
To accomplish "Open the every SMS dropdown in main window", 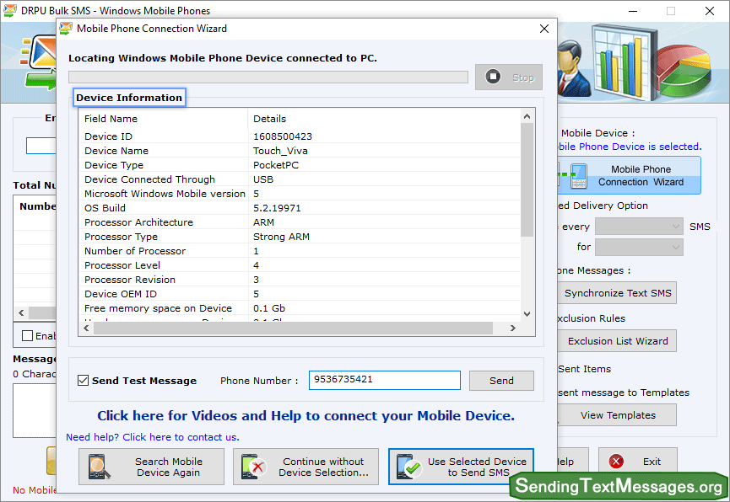I will (639, 227).
